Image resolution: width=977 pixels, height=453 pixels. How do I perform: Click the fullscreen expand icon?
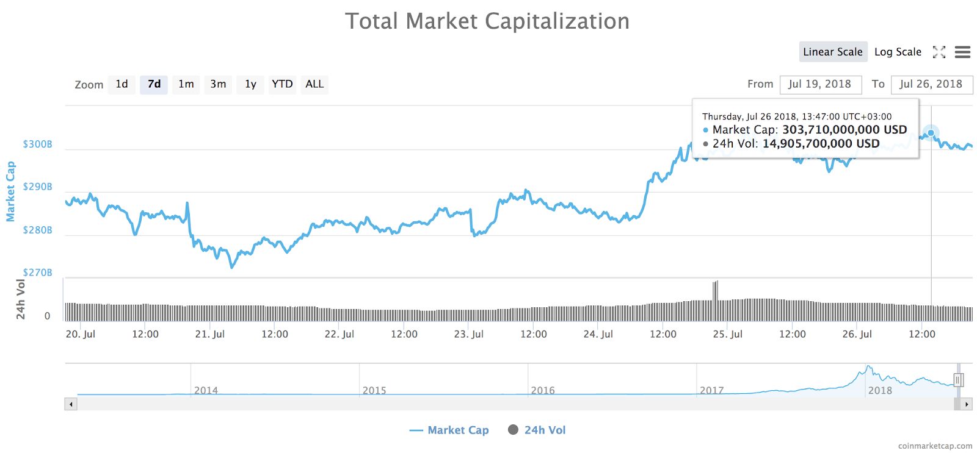coord(939,52)
